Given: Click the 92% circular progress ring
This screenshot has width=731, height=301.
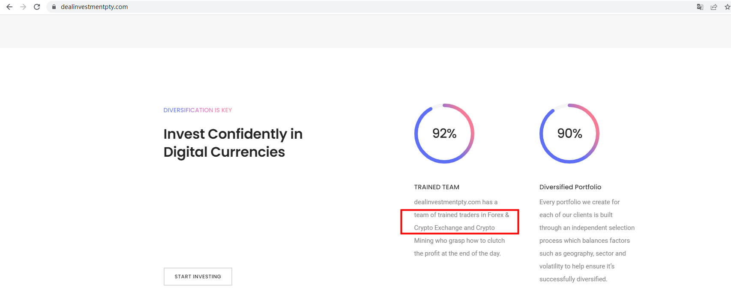Looking at the screenshot, I should coord(444,133).
